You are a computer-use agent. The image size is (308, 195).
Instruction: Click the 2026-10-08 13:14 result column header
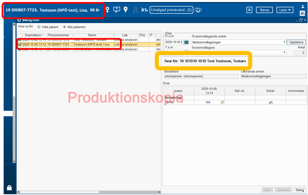(x=209, y=91)
